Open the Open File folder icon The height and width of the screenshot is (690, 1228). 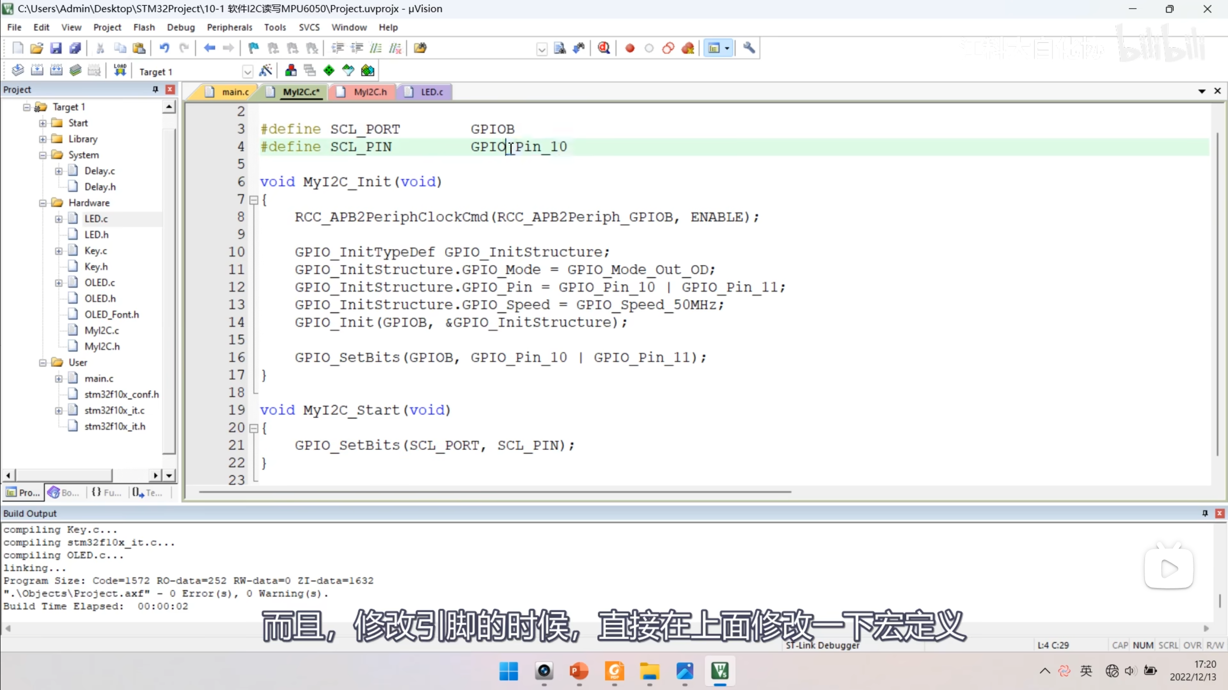click(x=36, y=48)
